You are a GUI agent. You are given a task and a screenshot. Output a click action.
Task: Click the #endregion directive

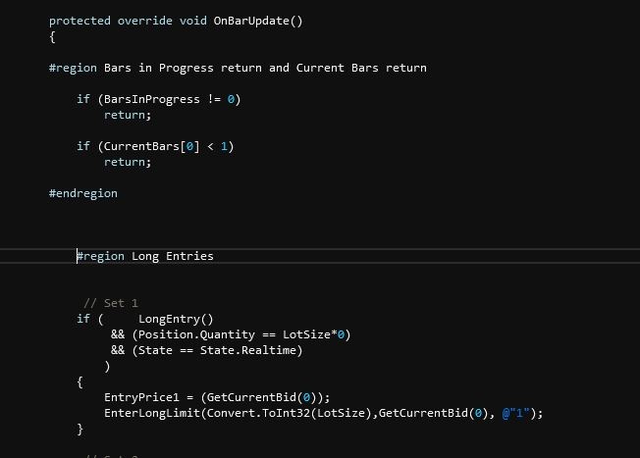pos(82,193)
